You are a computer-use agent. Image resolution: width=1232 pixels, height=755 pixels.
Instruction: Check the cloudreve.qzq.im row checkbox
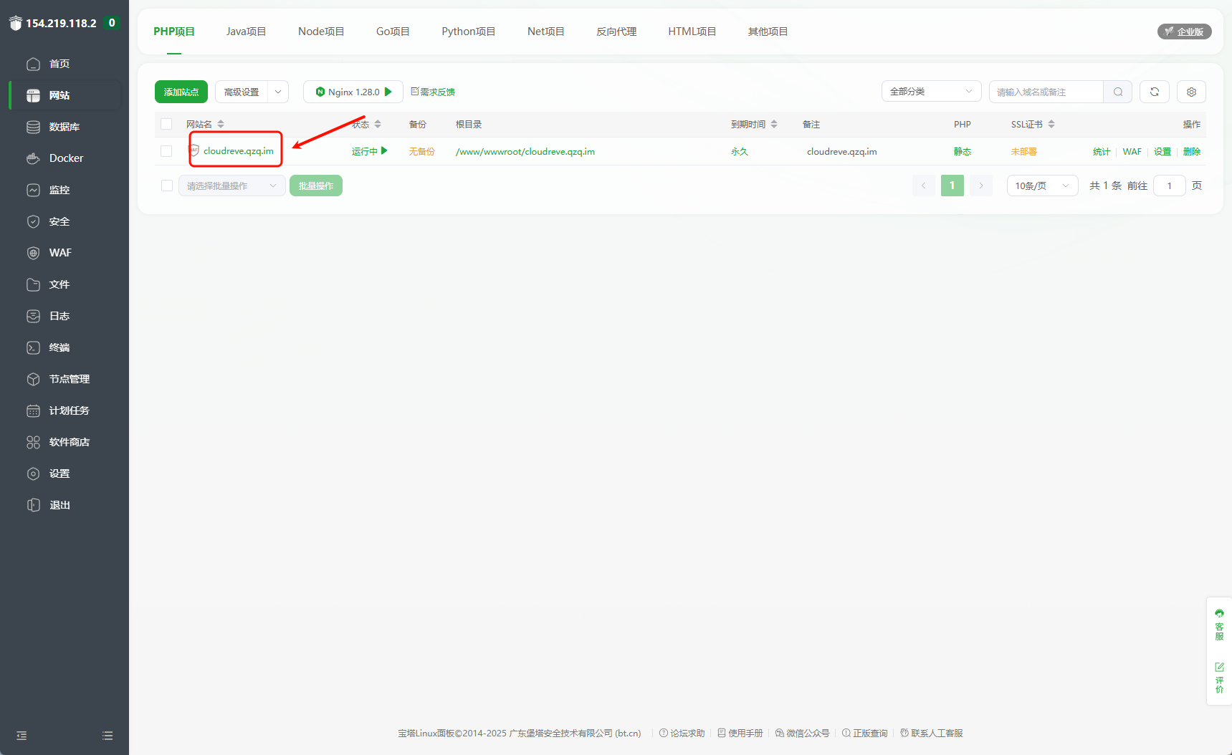166,151
